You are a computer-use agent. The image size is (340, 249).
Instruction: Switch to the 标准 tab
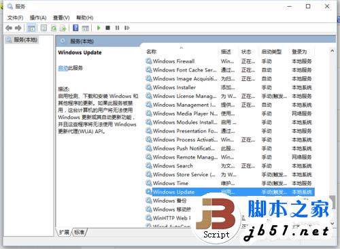[79, 232]
